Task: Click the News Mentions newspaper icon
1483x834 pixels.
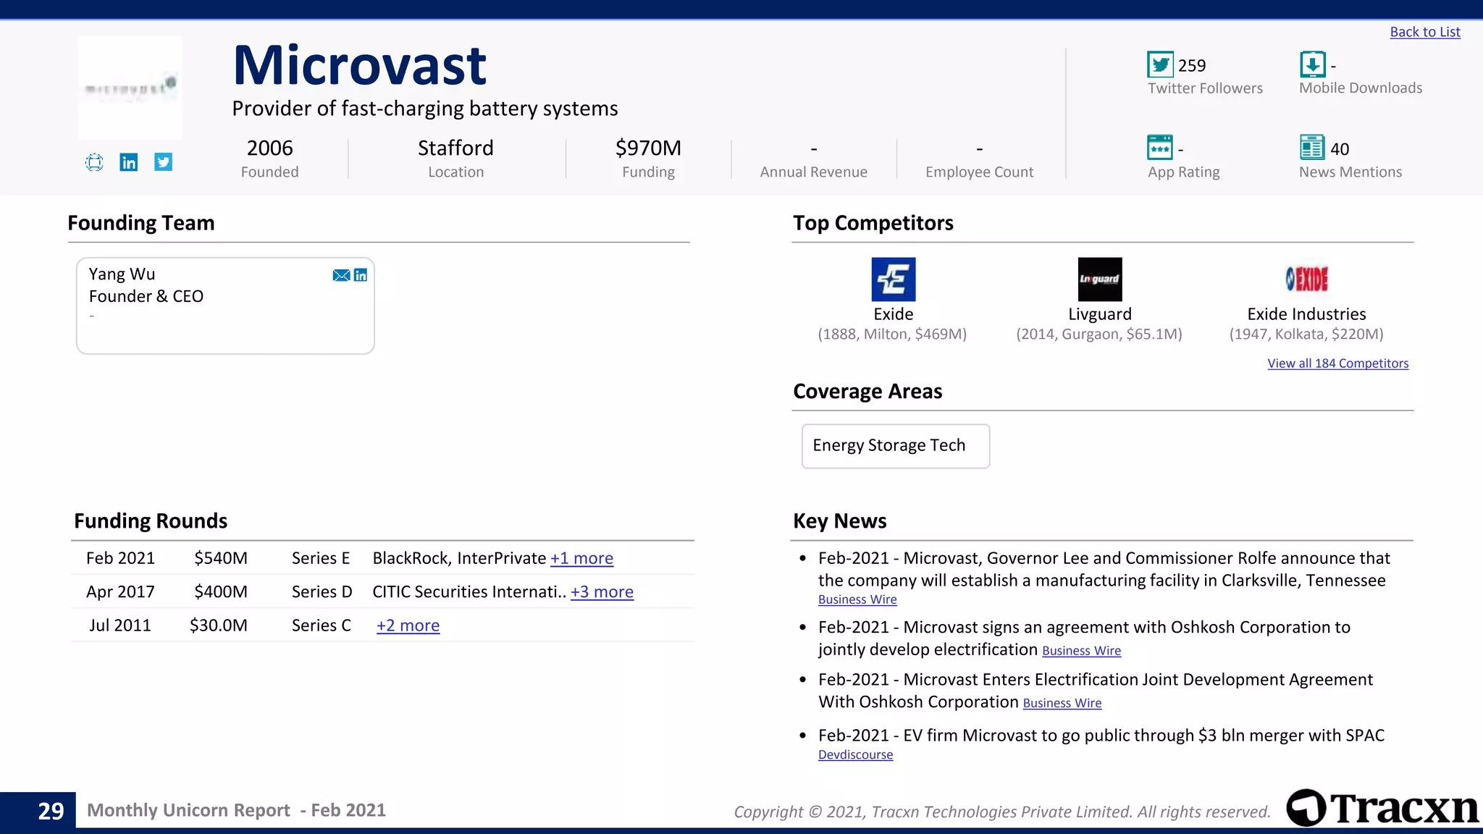Action: pyautogui.click(x=1312, y=148)
